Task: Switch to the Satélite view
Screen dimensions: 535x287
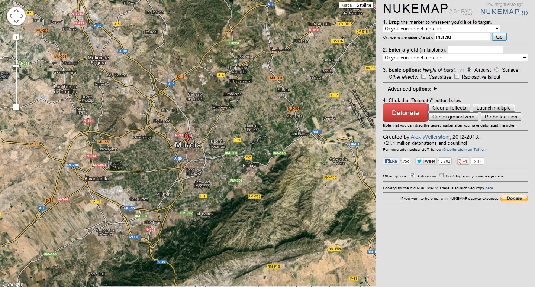Action: [x=363, y=5]
